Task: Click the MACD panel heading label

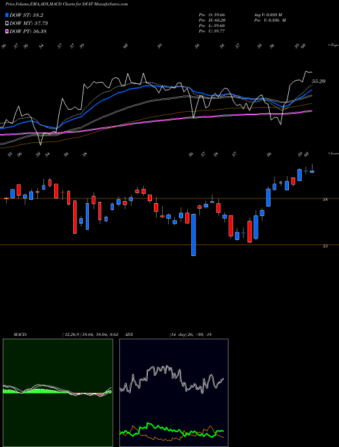Action: click(x=20, y=335)
